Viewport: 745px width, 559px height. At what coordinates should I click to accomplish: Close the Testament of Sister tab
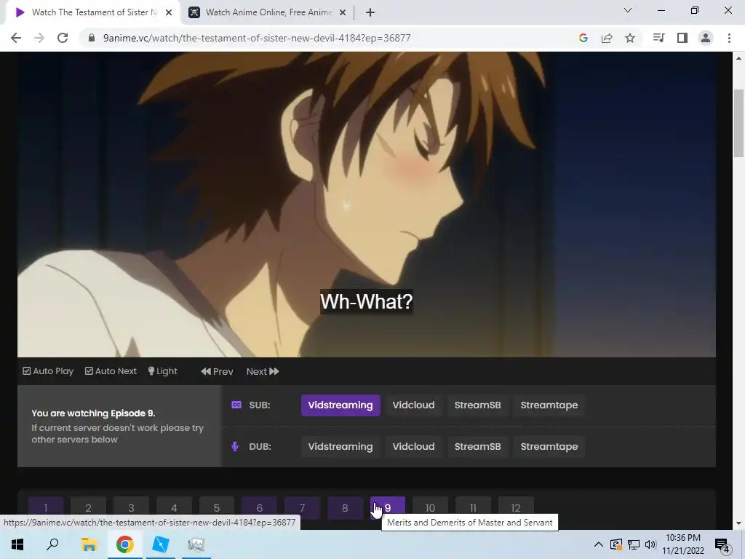coord(169,12)
